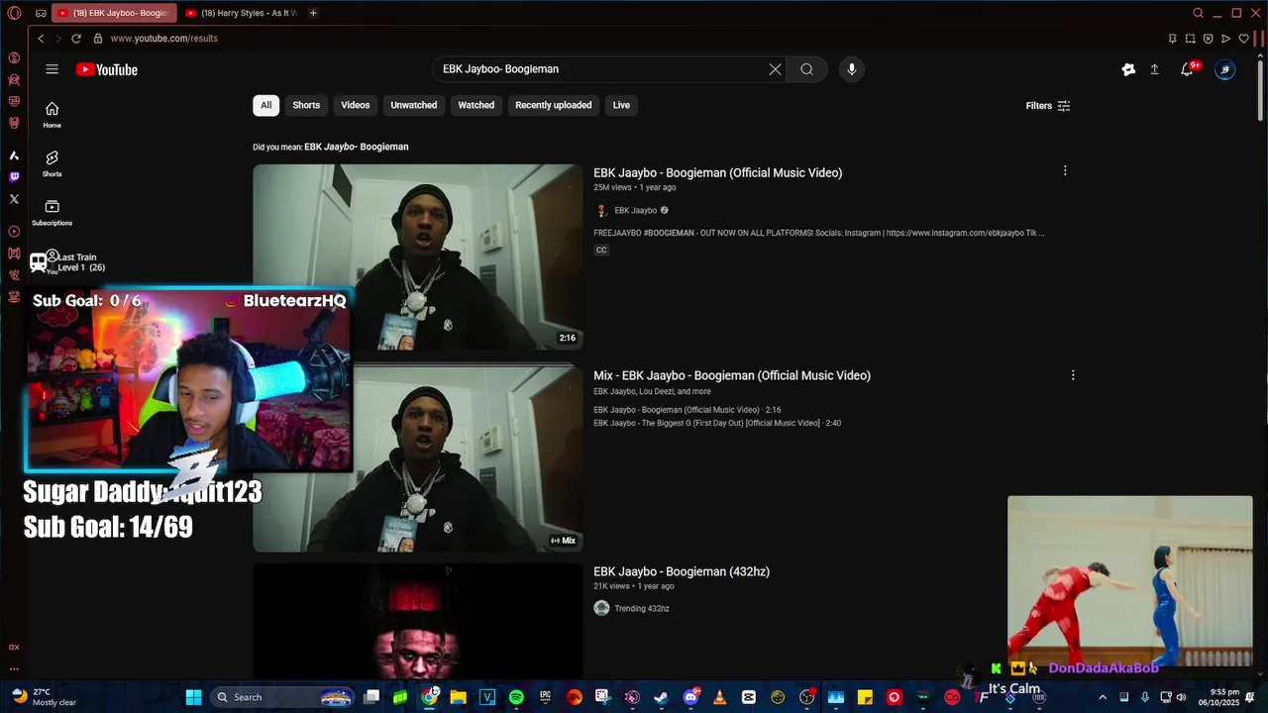Open more options for Mix result
1268x713 pixels.
[x=1073, y=375]
